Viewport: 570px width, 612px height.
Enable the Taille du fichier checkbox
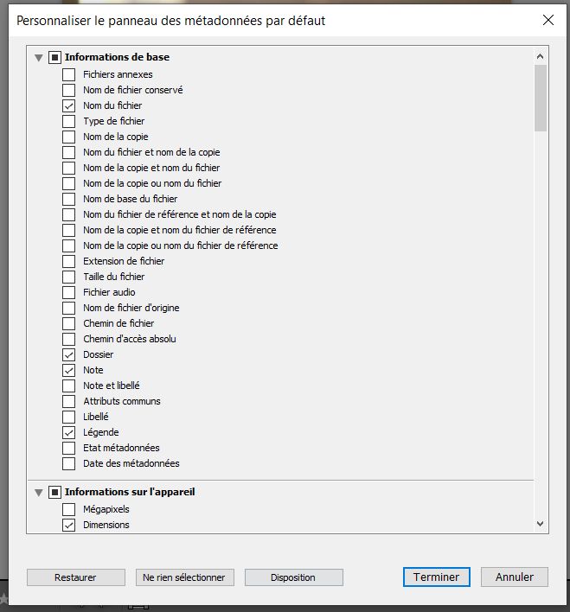pyautogui.click(x=68, y=277)
